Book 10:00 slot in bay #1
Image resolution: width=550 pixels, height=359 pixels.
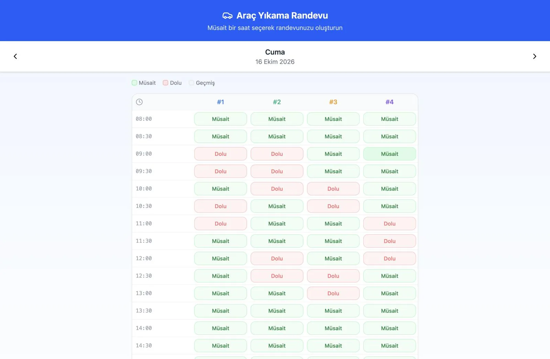click(x=221, y=189)
